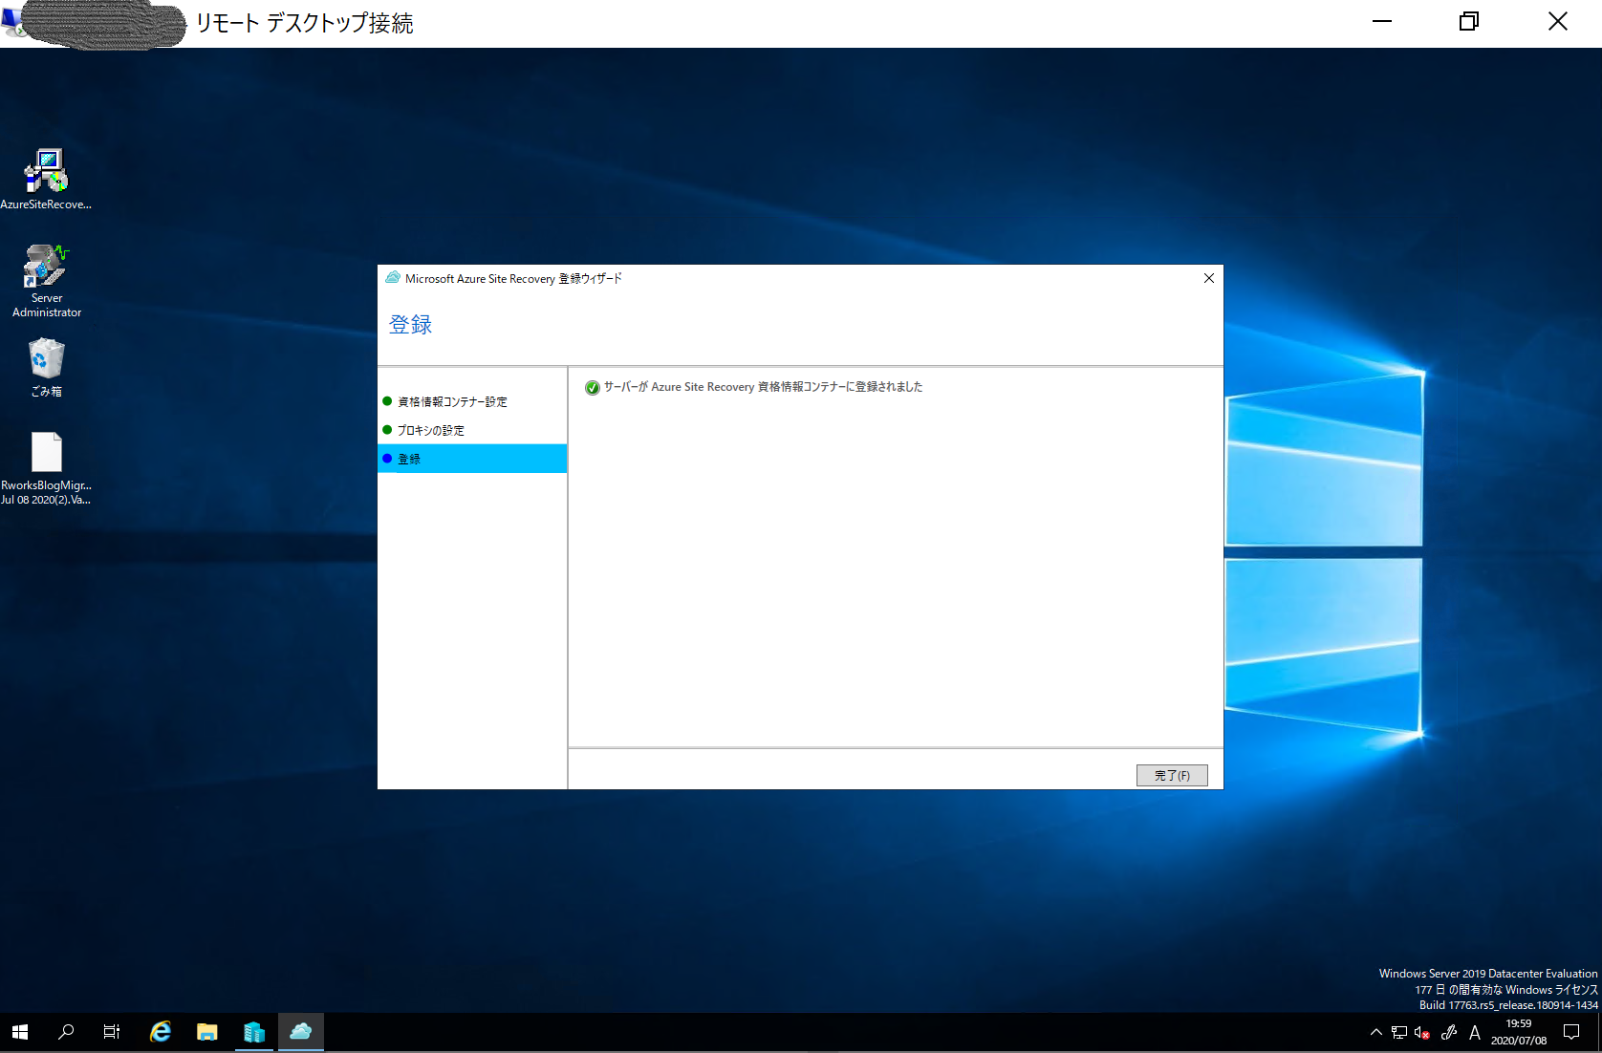Click the IME pen tray icon
Screen dimensions: 1602x1053
point(1449,1032)
